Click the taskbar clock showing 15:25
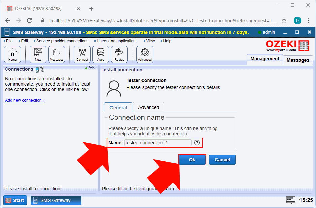Screen dimensions: 316x208 [306, 200]
